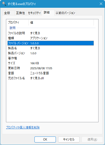Click the 適用(A) button
The width and height of the screenshot is (105, 145).
click(92, 139)
